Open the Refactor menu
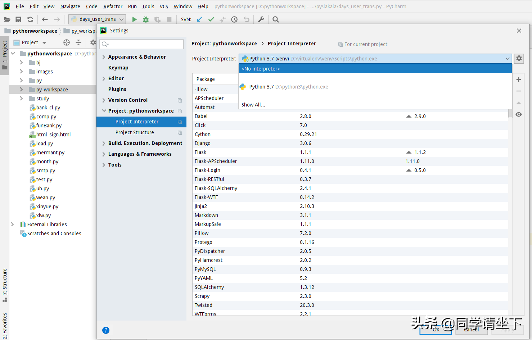 pos(113,6)
